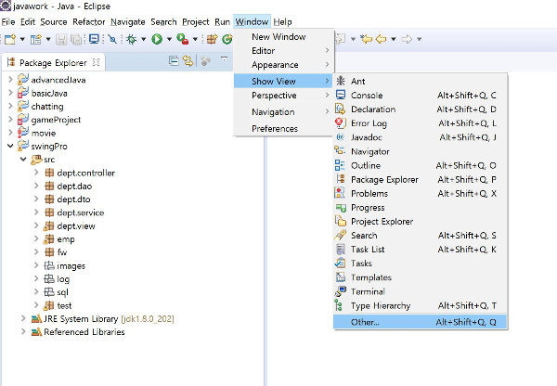Open the Back history dropdown arrow
The image size is (557, 386).
point(394,39)
